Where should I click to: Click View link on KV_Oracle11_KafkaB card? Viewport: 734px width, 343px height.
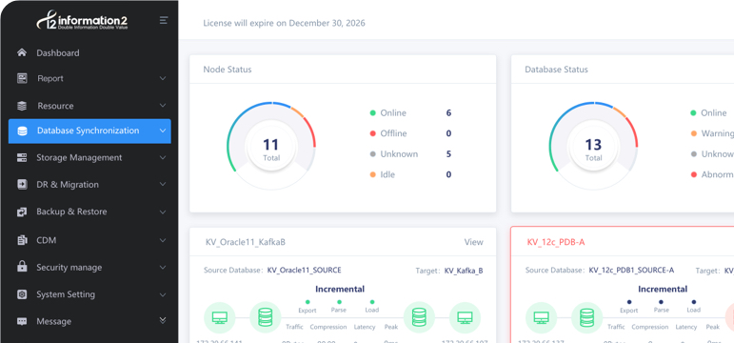[x=474, y=242]
